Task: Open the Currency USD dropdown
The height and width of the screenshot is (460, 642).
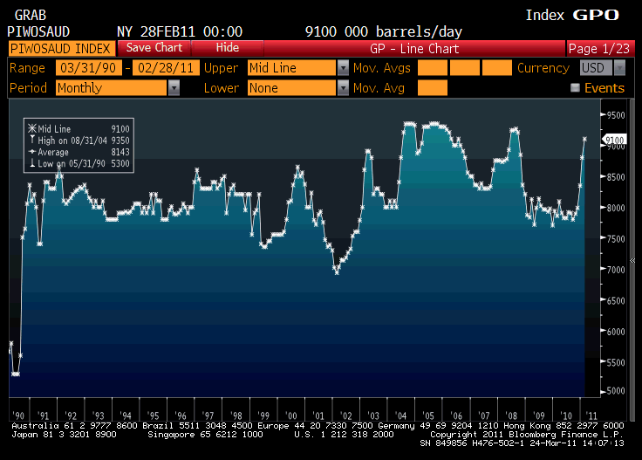Action: coord(619,68)
